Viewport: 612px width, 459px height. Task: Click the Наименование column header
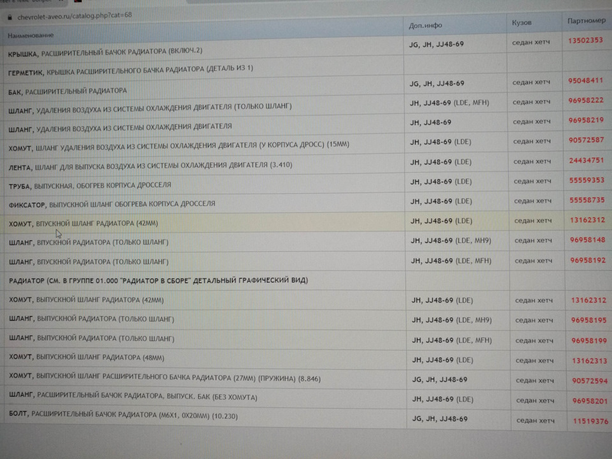tap(31, 35)
